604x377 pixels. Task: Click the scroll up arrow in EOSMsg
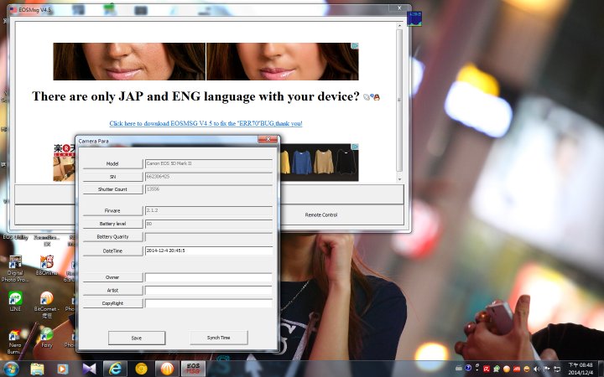[x=399, y=25]
